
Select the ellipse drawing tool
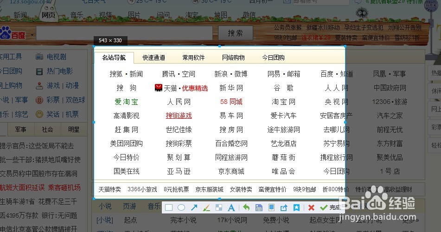(x=181, y=207)
